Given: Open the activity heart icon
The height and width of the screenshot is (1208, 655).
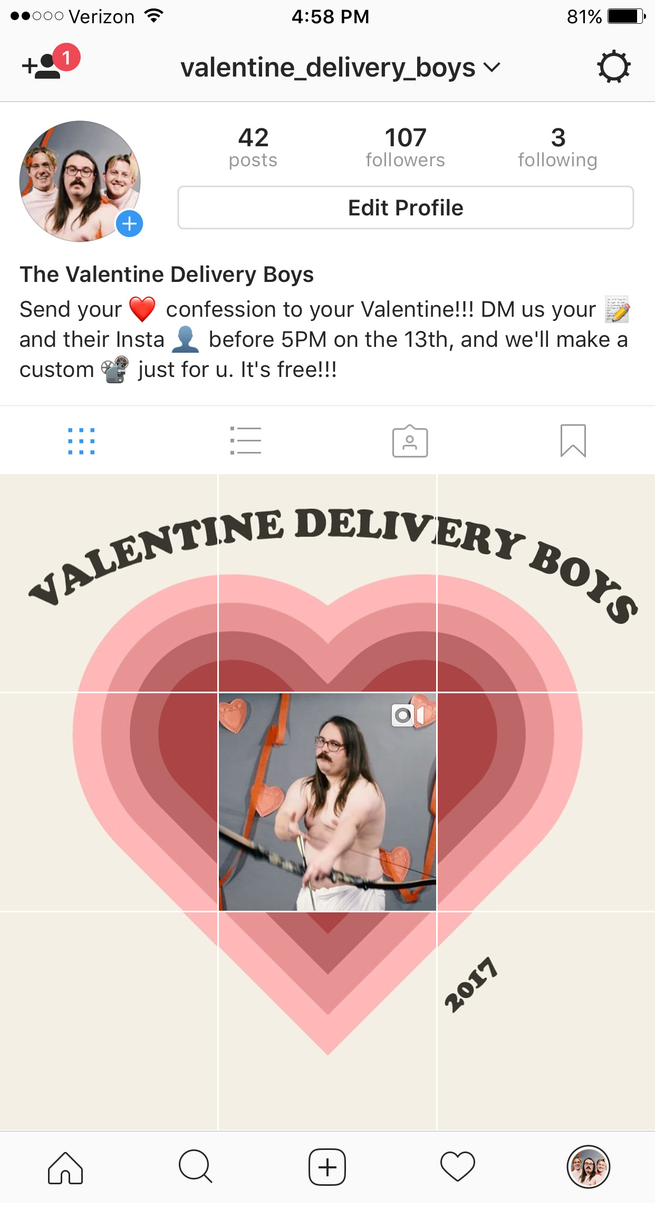Looking at the screenshot, I should [457, 1167].
